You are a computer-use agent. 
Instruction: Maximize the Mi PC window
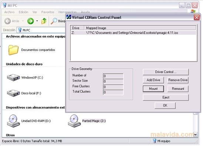pyautogui.click(x=188, y=5)
